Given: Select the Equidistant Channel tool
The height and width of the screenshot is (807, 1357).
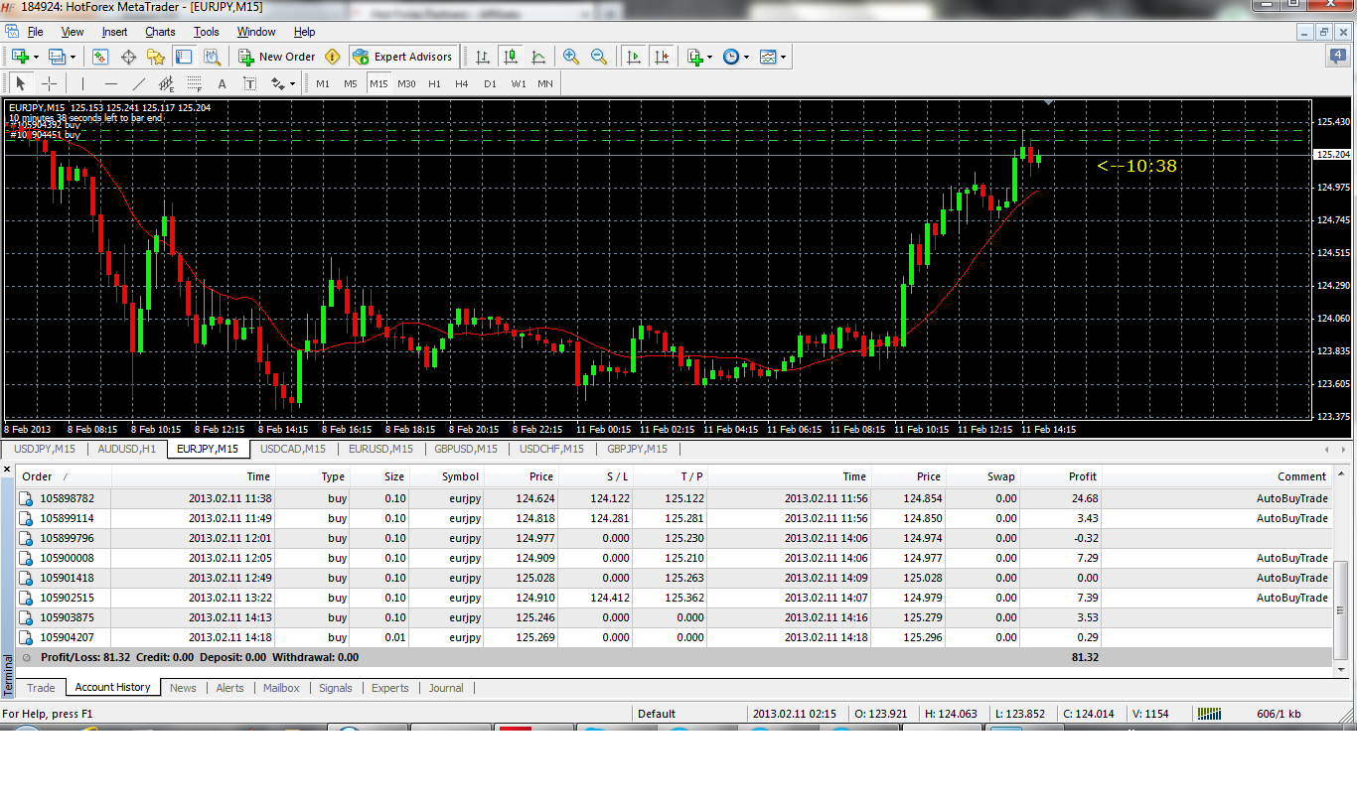Looking at the screenshot, I should pos(166,83).
